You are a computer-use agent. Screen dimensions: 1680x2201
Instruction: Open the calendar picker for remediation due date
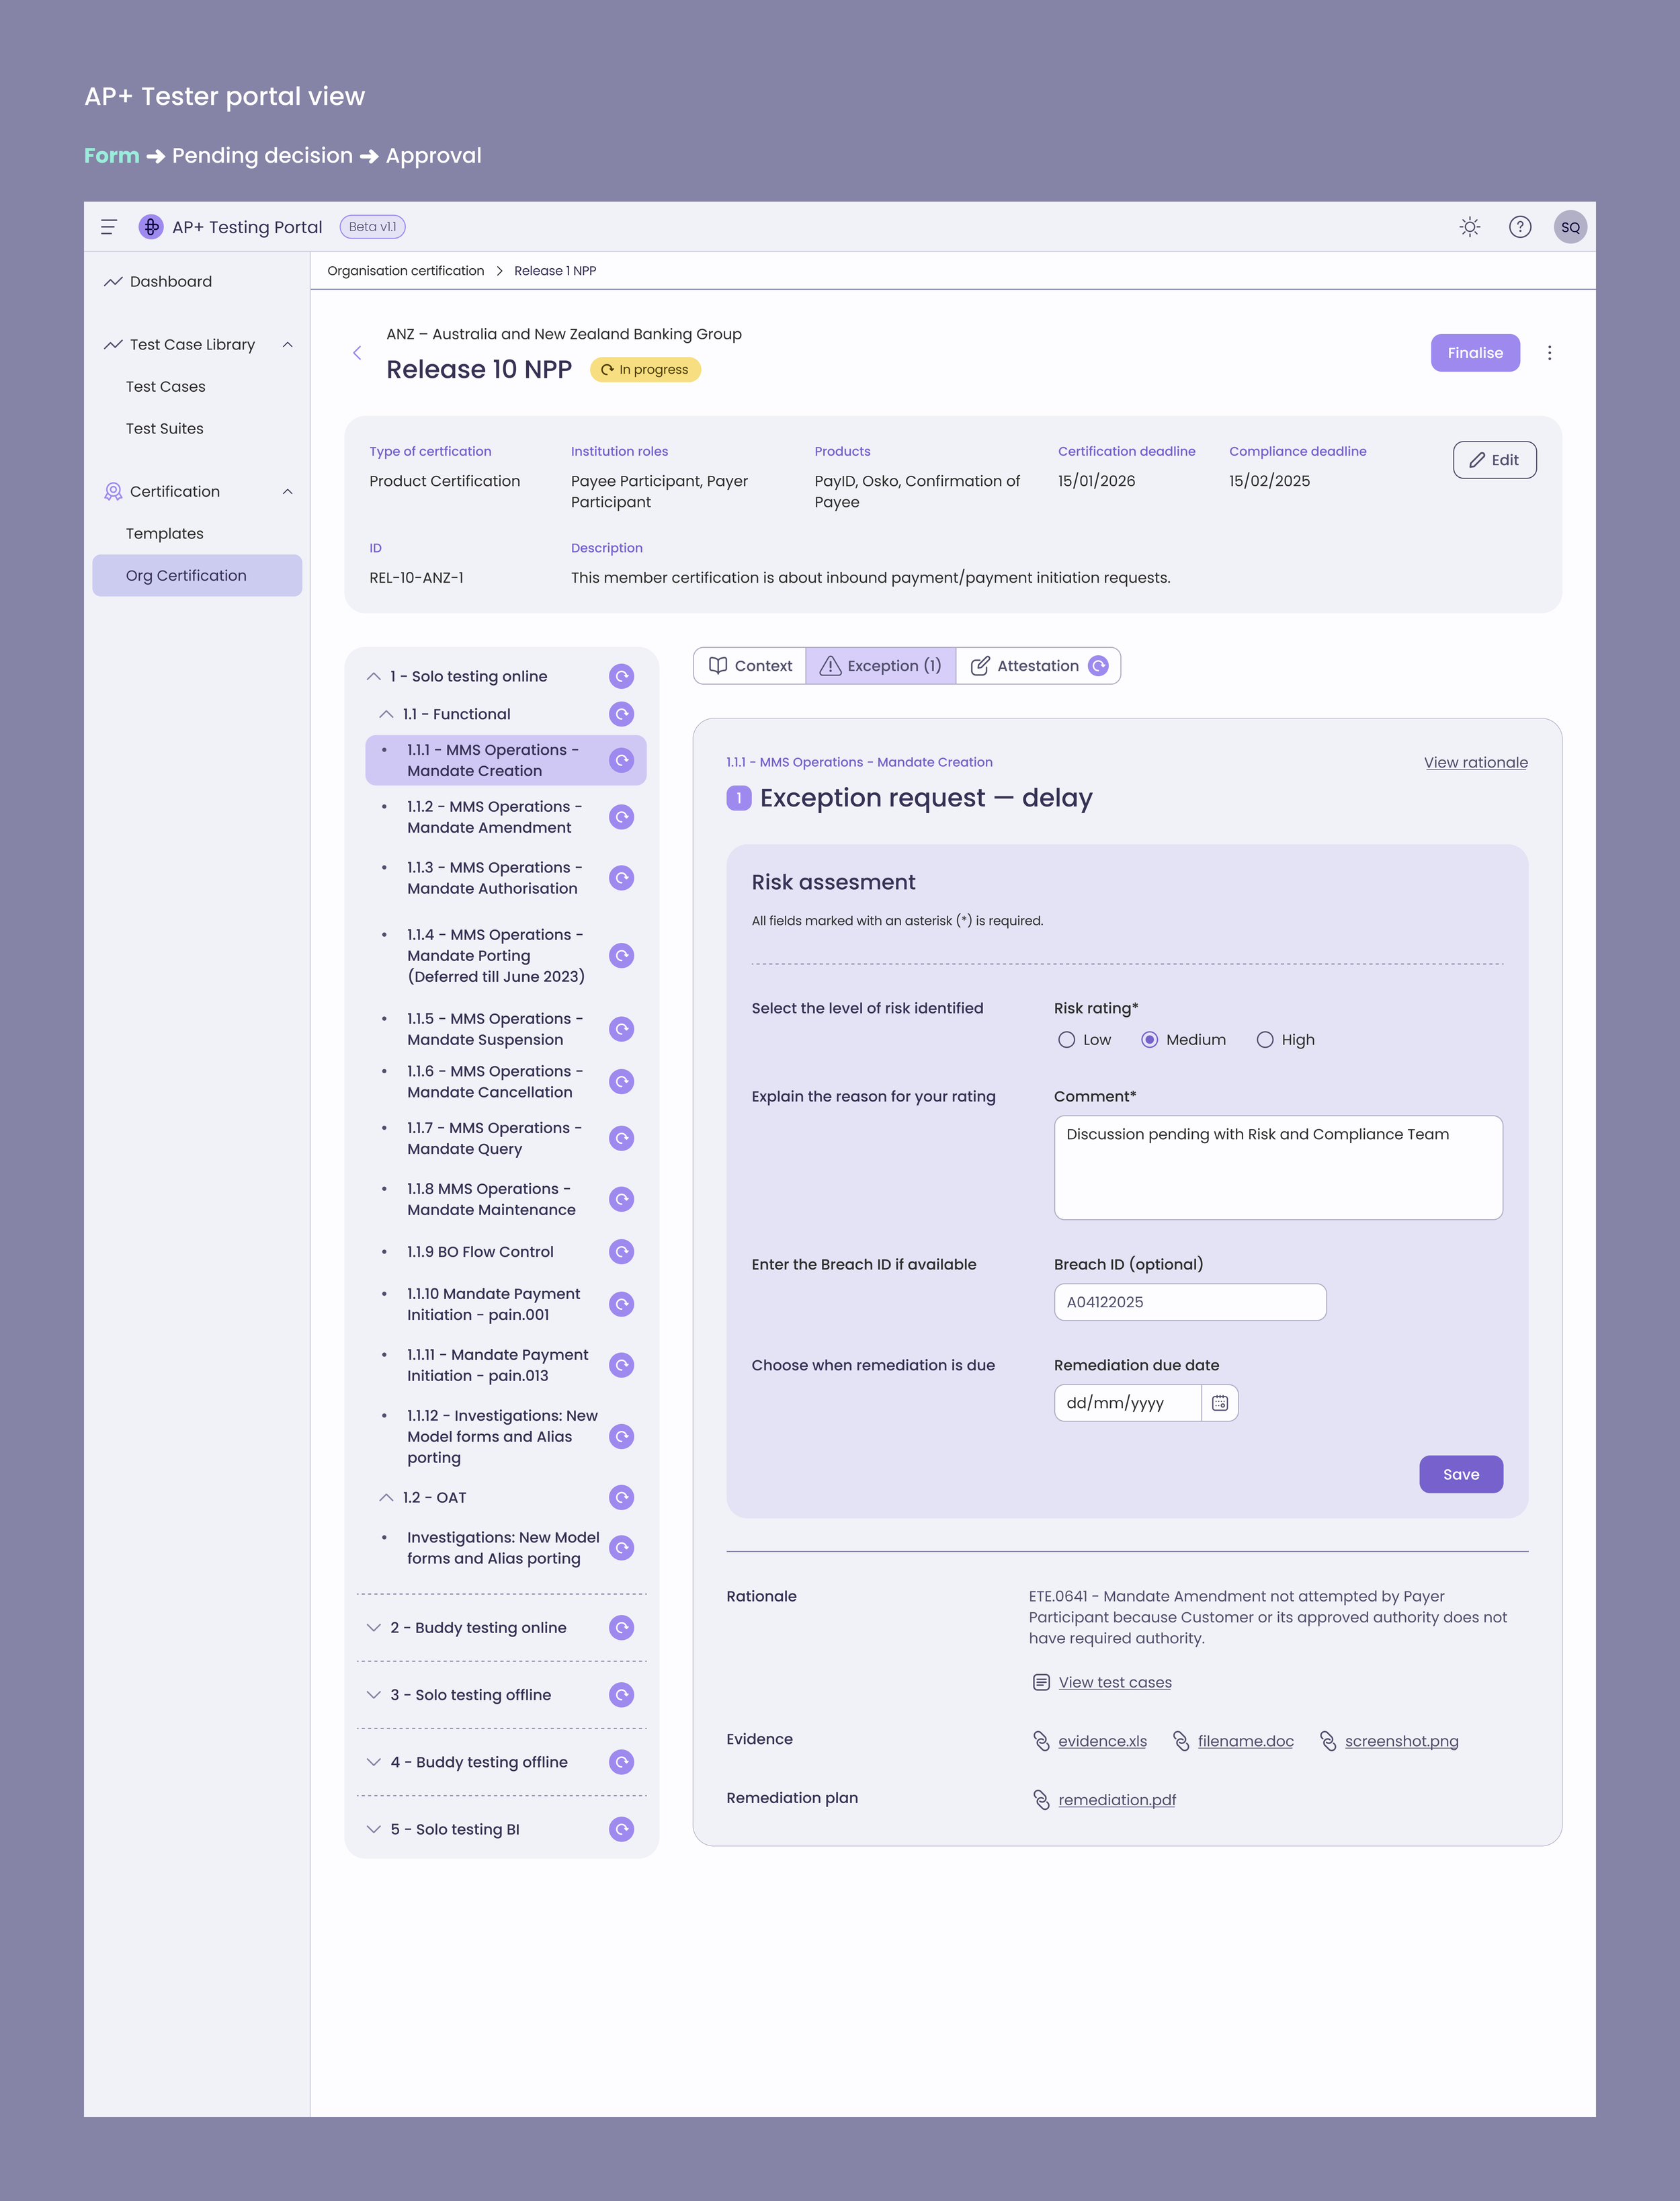1219,1403
